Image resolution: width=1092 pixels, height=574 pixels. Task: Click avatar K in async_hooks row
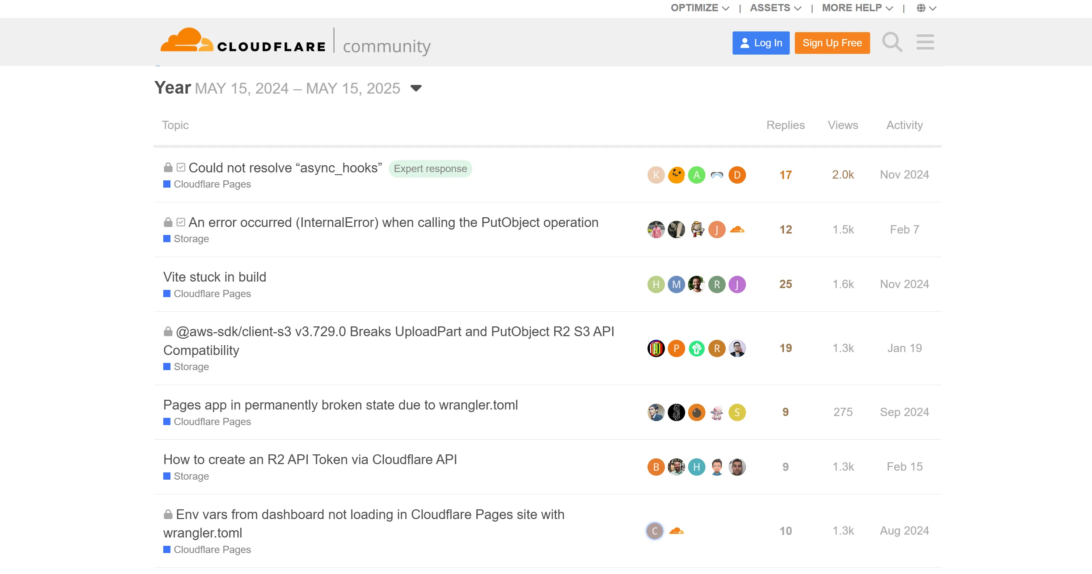coord(656,175)
